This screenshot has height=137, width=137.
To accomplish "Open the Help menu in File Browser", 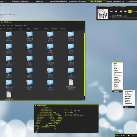I will point(25,25).
